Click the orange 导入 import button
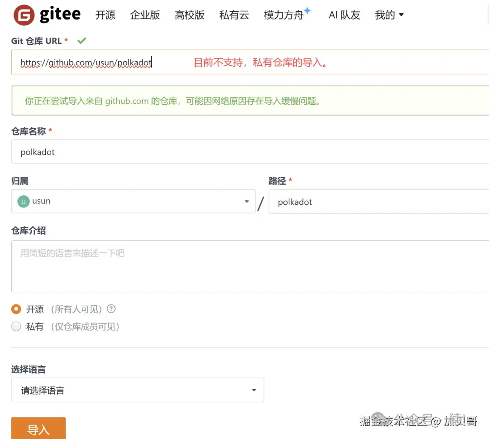The width and height of the screenshot is (489, 439). coord(38,429)
